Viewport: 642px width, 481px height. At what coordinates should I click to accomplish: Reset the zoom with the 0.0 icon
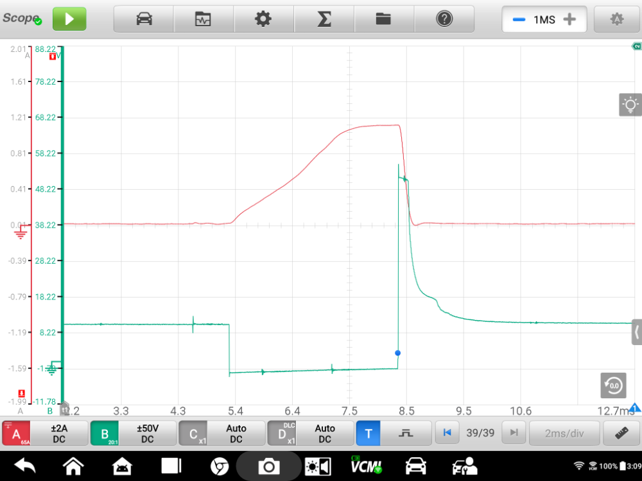tap(613, 385)
